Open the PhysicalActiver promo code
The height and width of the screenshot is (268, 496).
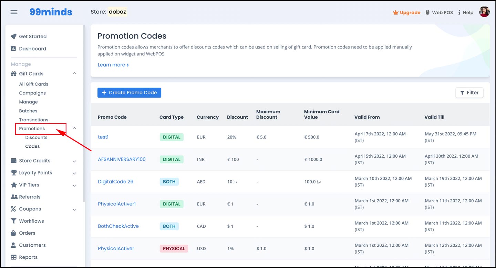116,249
